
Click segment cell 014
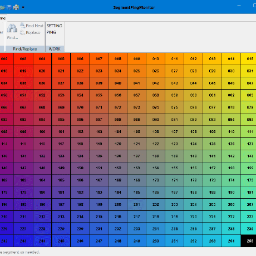point(231,59)
